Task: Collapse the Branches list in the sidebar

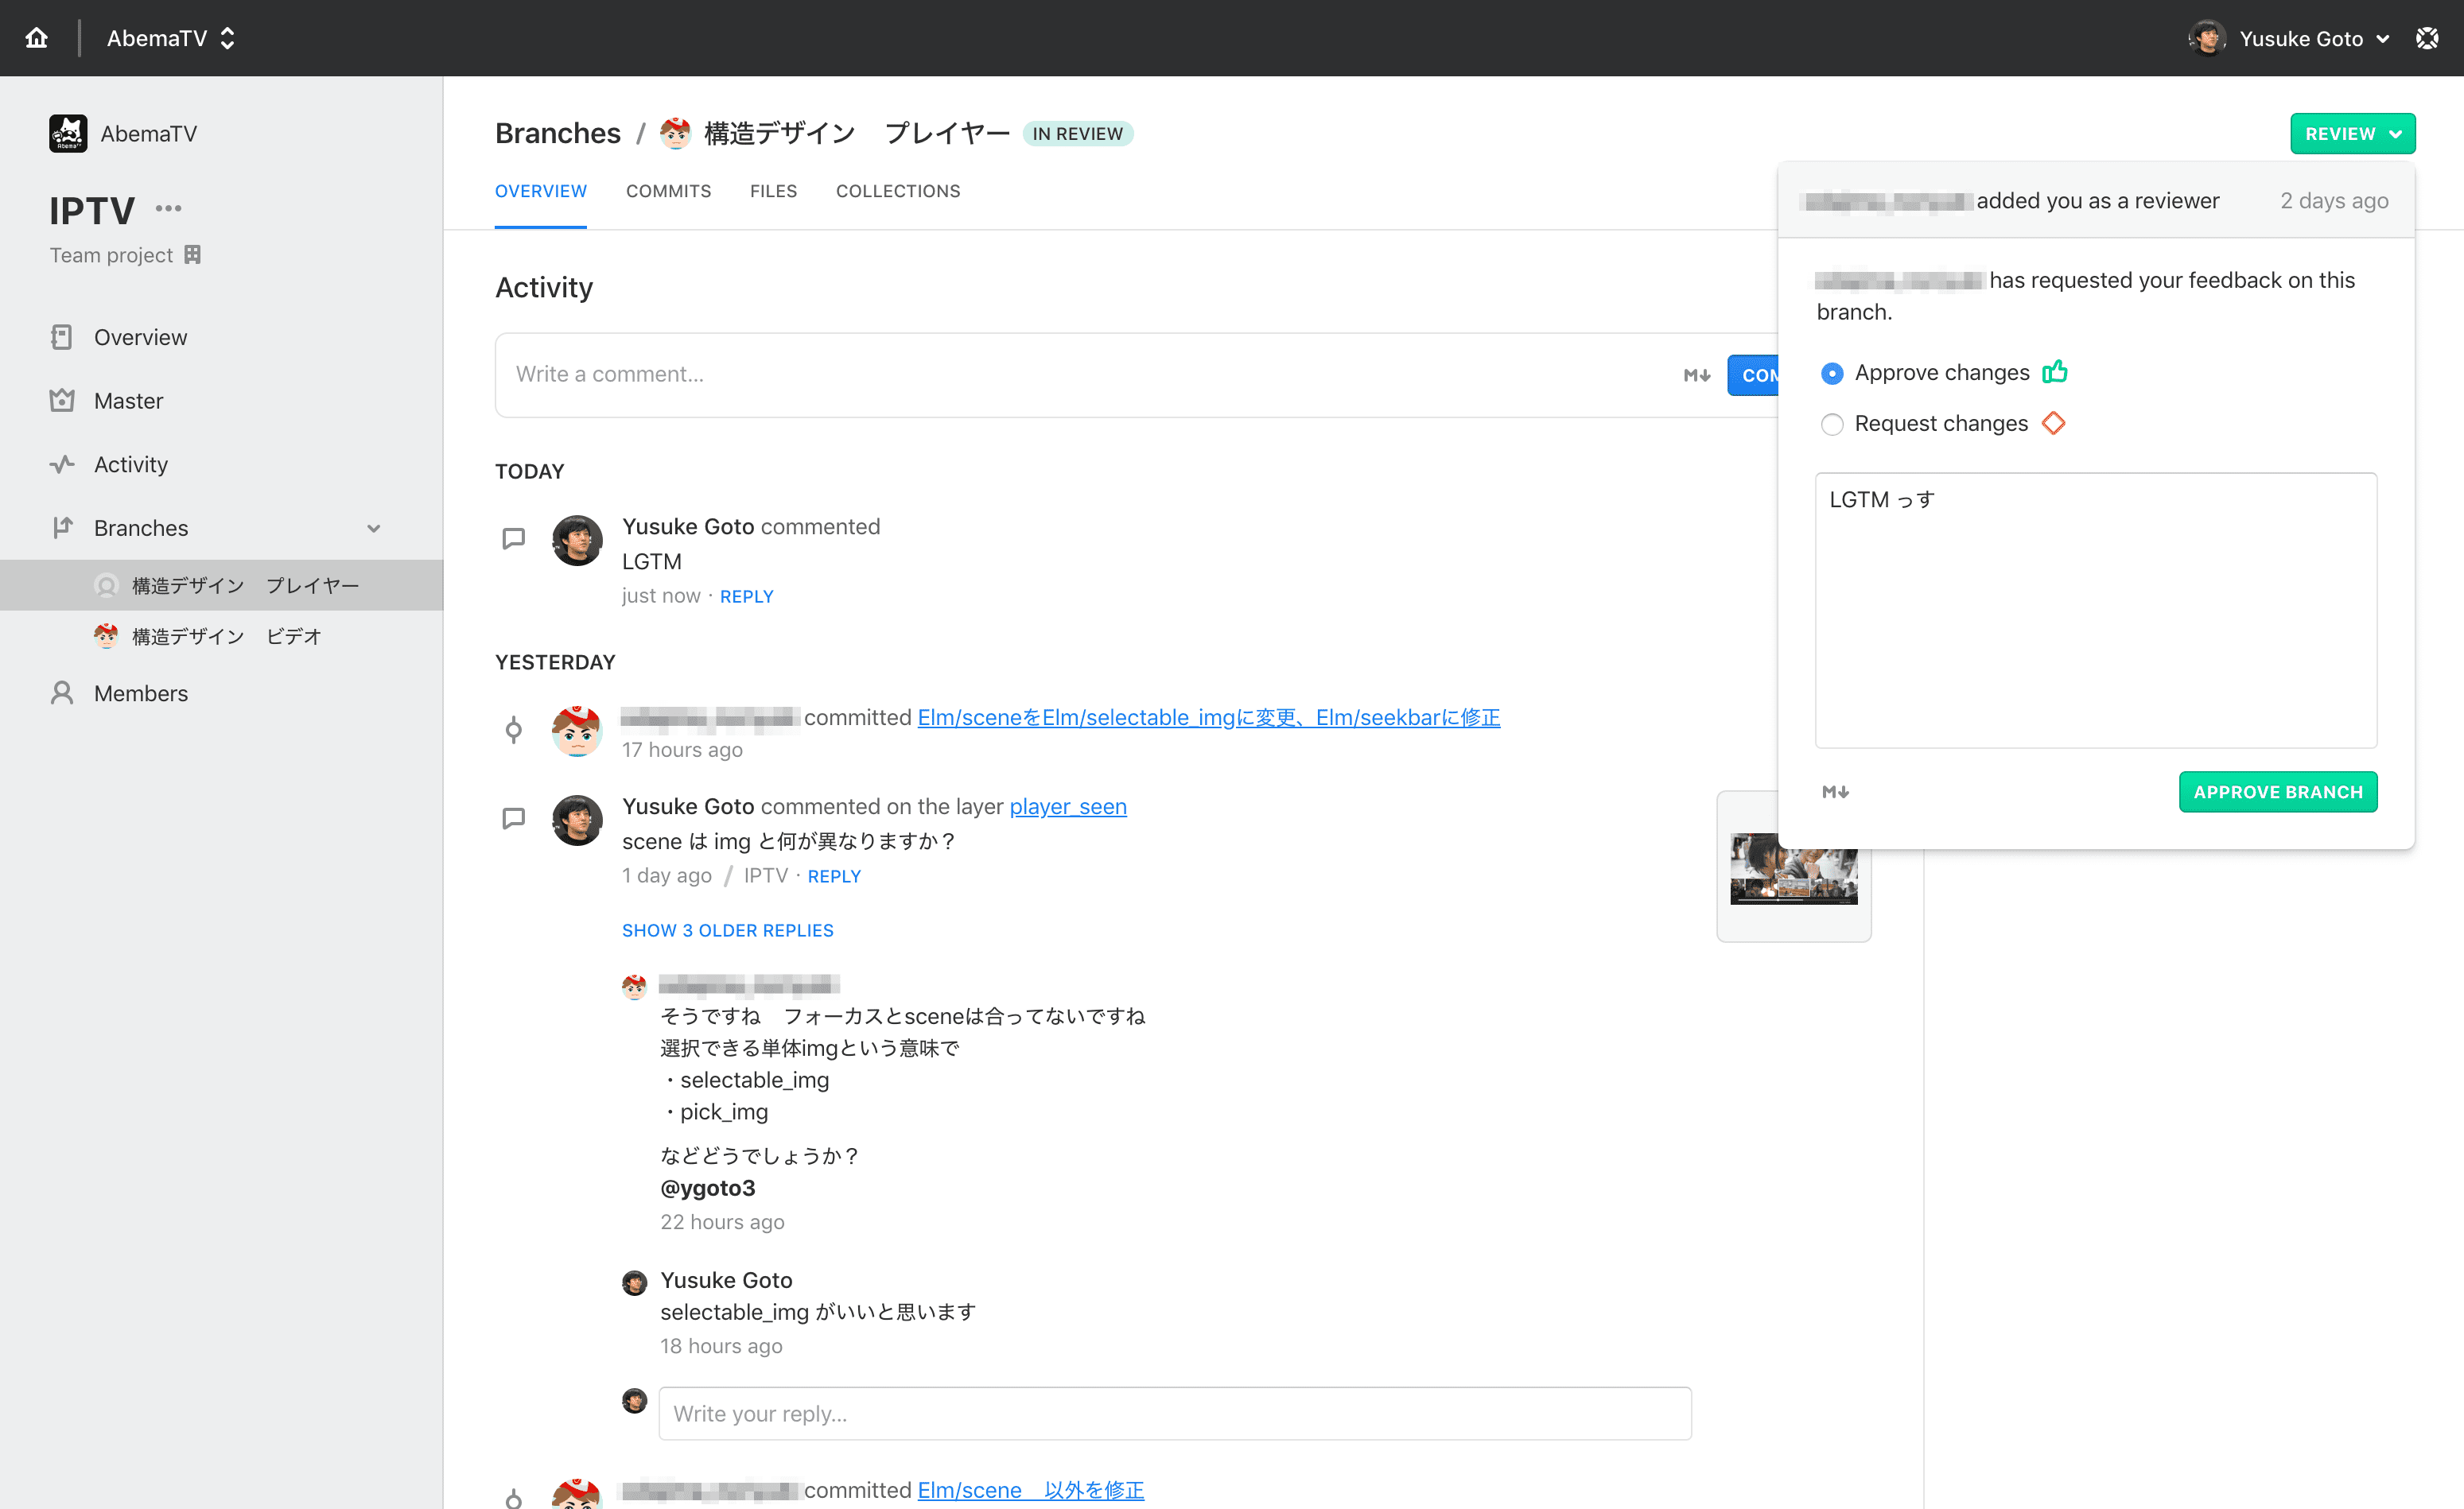Action: tap(373, 528)
